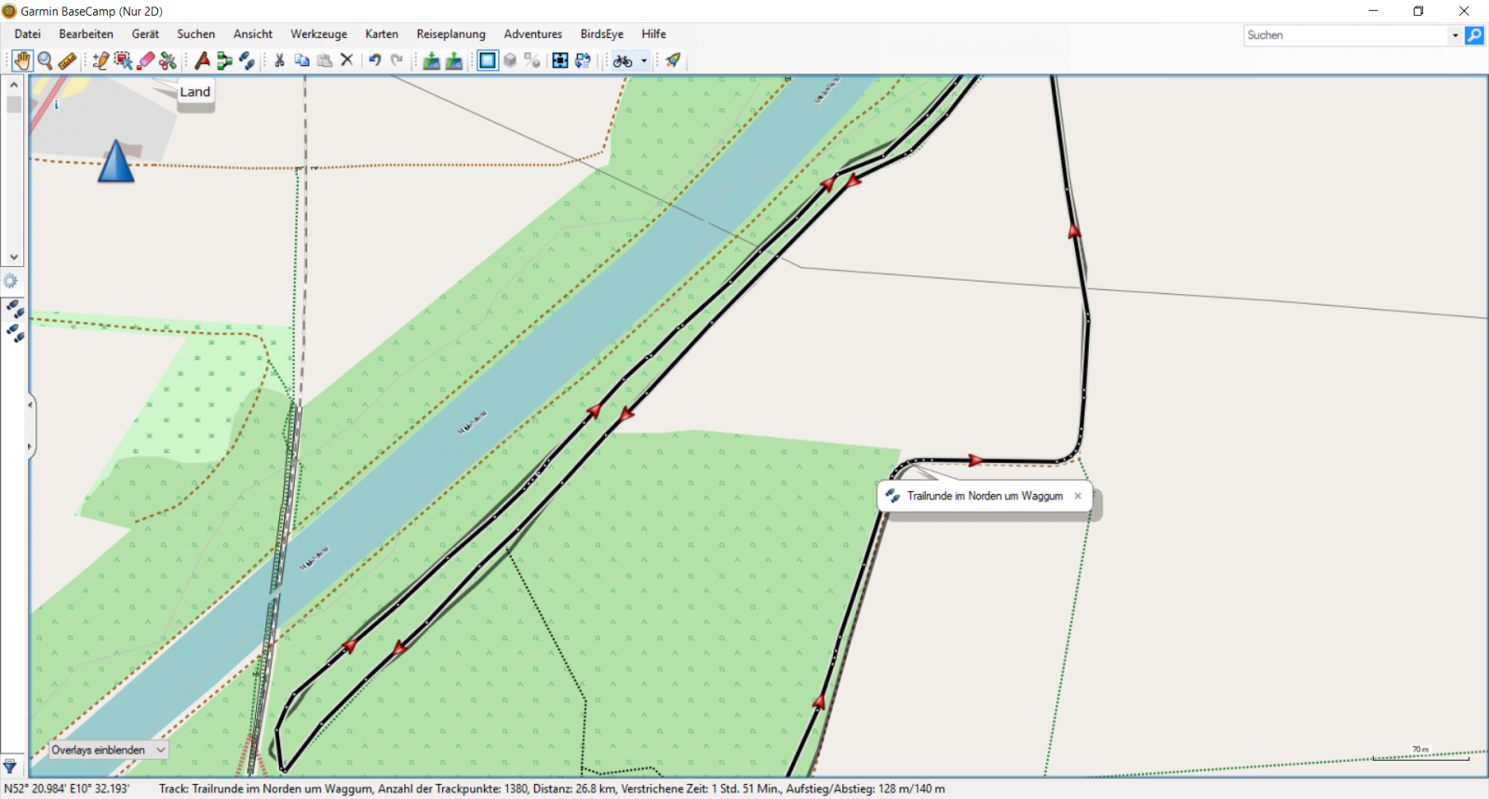Viewport: 1489px width, 799px height.
Task: Open the Reiseplanung menu
Action: point(451,34)
